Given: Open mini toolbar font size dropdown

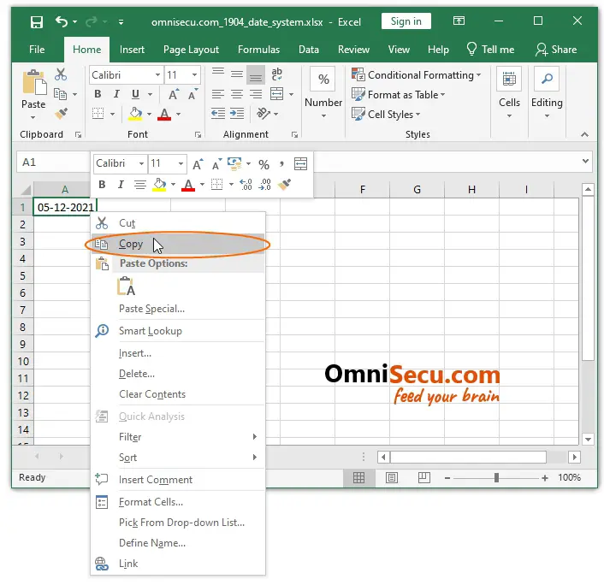Looking at the screenshot, I should pyautogui.click(x=181, y=163).
